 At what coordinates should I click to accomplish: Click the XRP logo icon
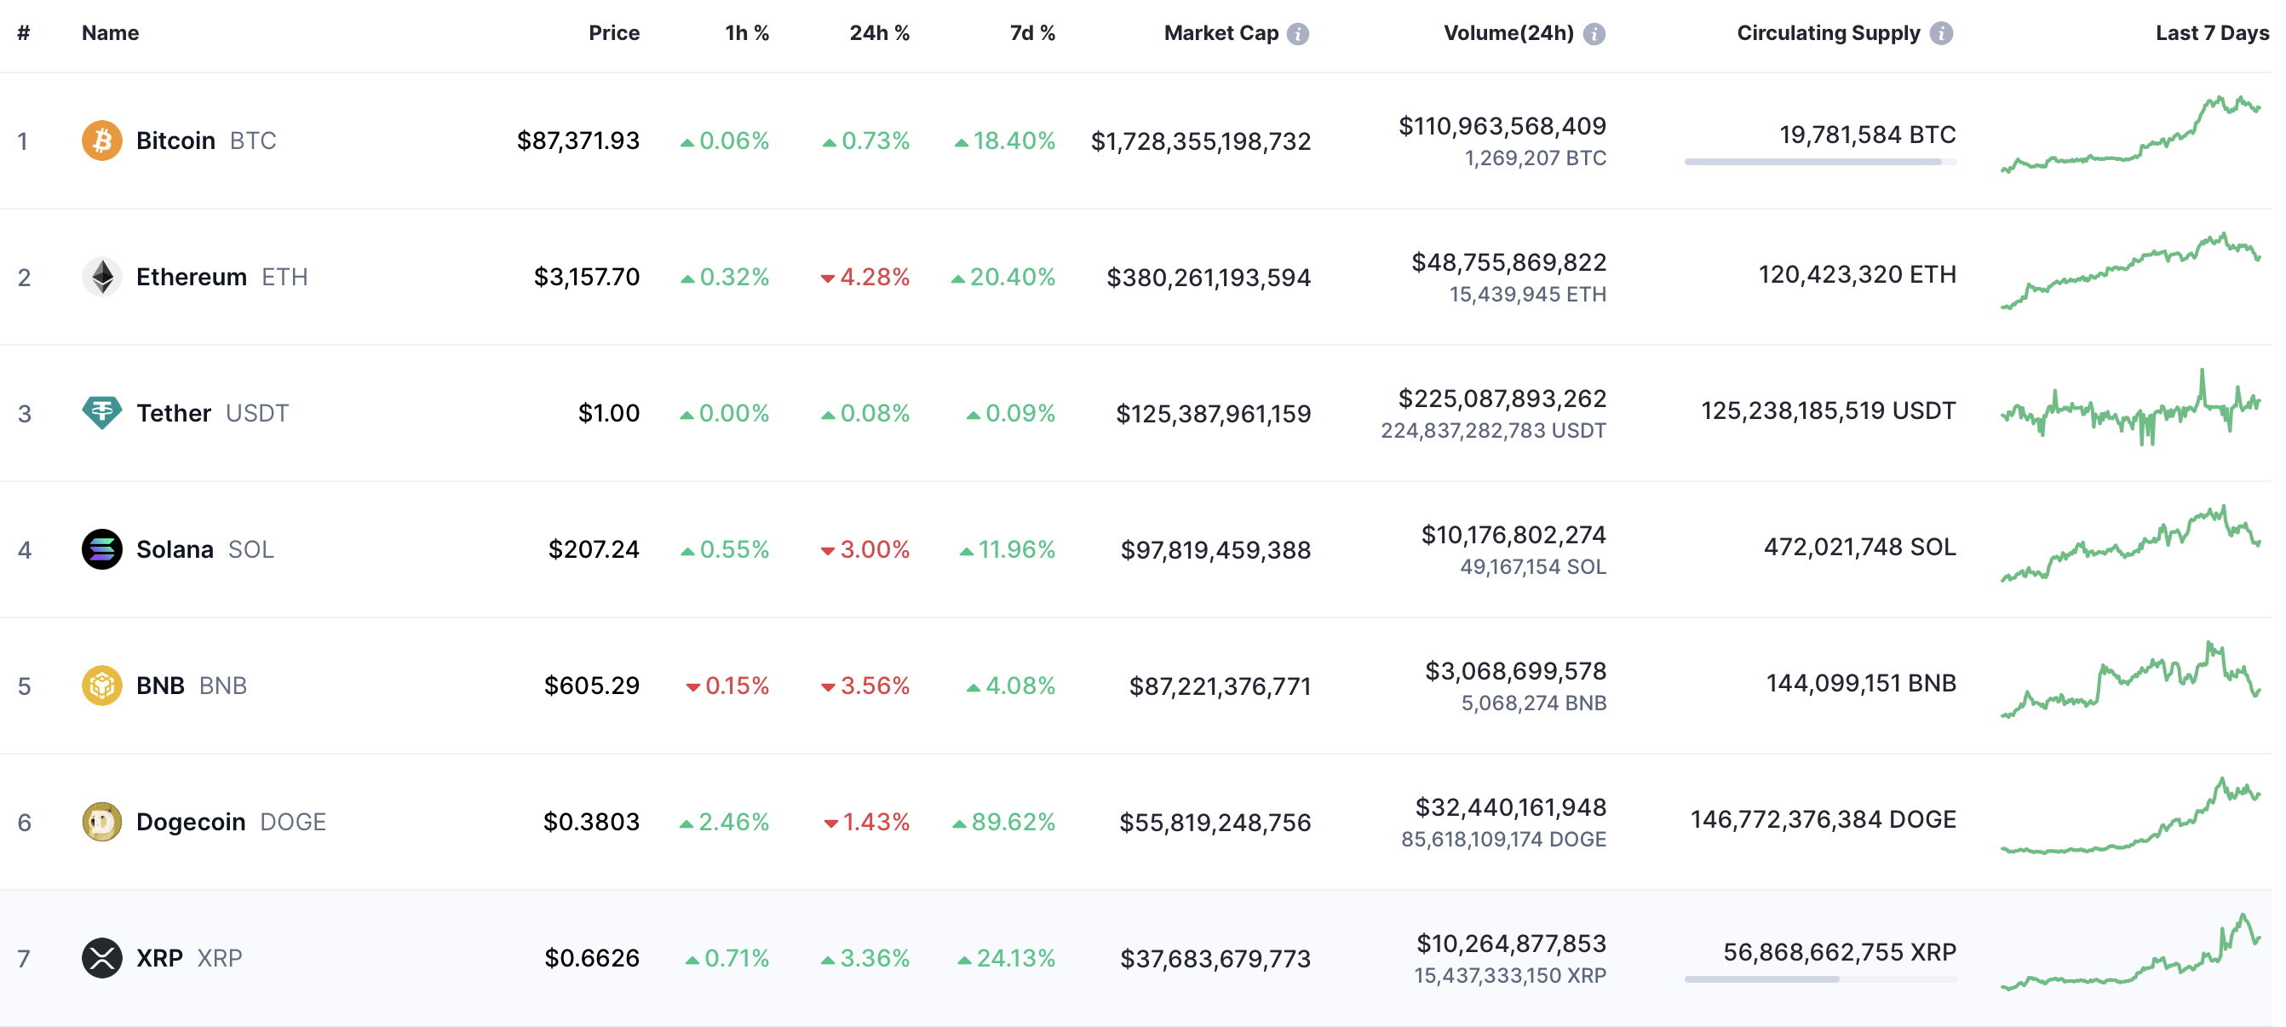(x=102, y=958)
